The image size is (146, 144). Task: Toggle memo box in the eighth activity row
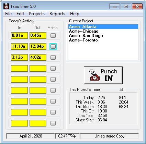pyautogui.click(x=53, y=112)
